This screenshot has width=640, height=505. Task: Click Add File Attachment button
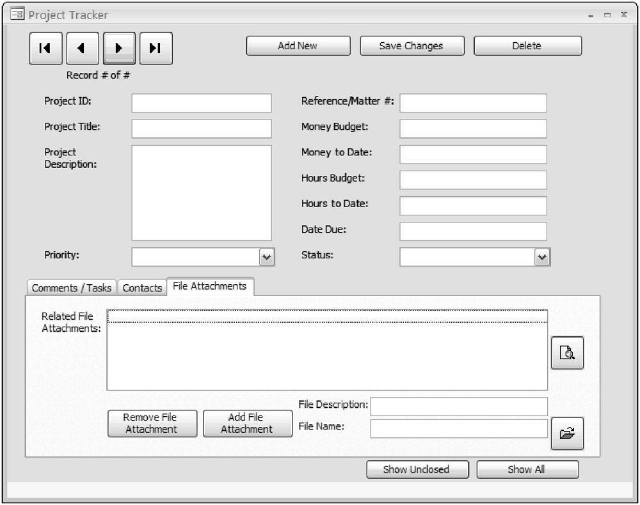[x=246, y=423]
